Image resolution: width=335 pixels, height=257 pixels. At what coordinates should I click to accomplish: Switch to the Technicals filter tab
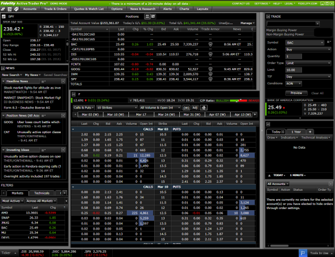point(42,193)
